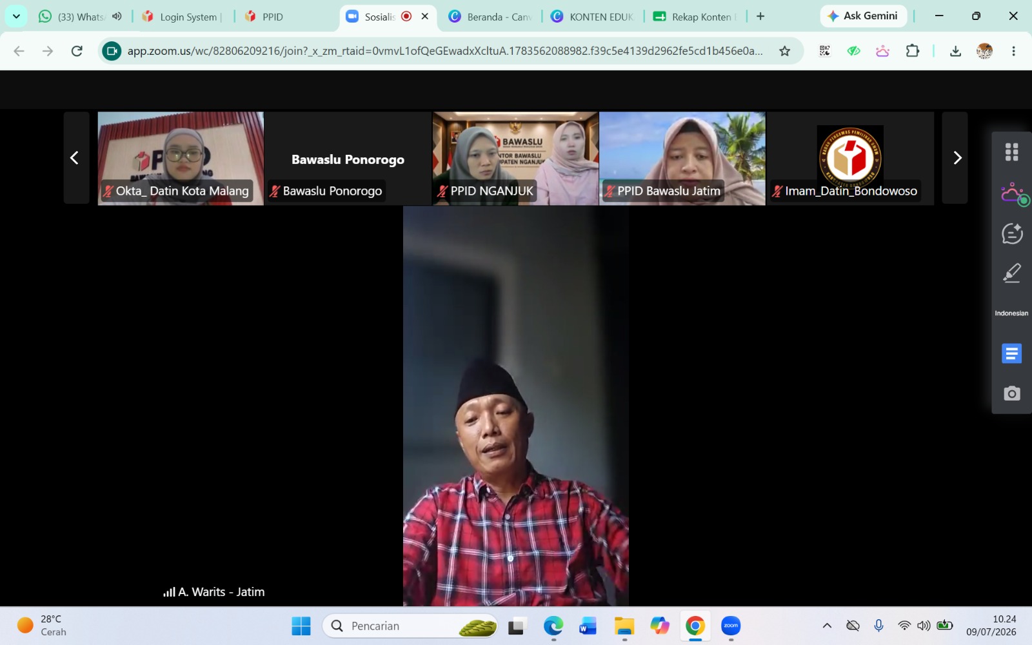1032x645 pixels.
Task: Launch Microsoft Edge from the taskbar
Action: point(553,626)
